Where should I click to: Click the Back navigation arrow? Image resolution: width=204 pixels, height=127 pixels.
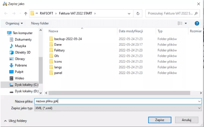[x=6, y=13]
